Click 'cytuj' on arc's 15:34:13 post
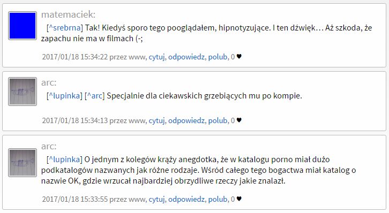The height and width of the screenshot is (213, 389). pyautogui.click(x=156, y=120)
